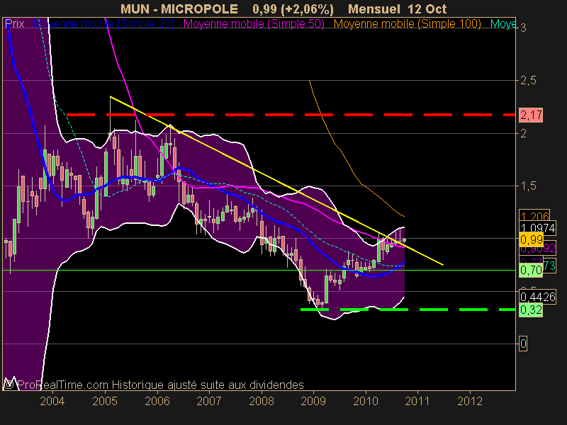Select the orange 1,206 moving average tag

[x=534, y=216]
